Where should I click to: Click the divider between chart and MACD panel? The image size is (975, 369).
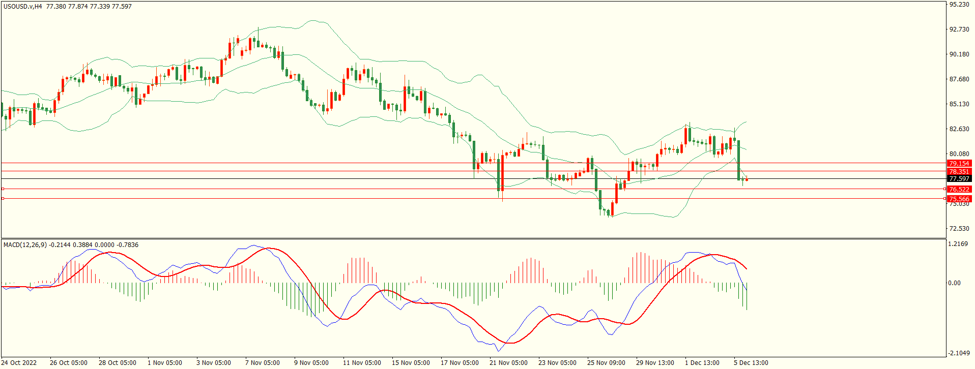[473, 238]
